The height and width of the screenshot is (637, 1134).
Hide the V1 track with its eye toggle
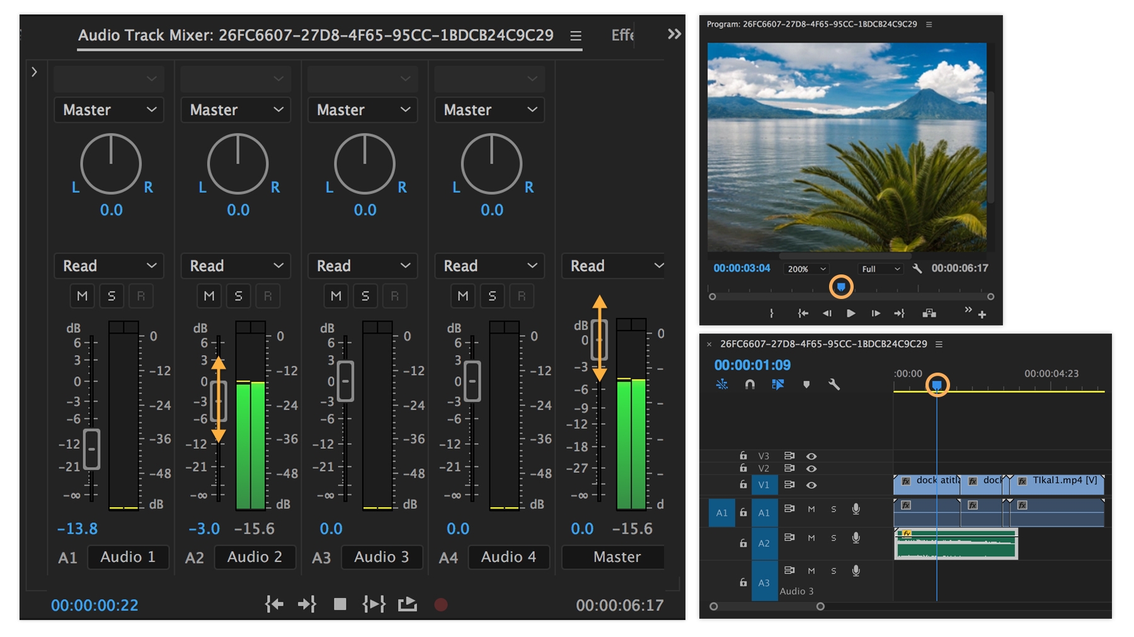click(x=813, y=485)
